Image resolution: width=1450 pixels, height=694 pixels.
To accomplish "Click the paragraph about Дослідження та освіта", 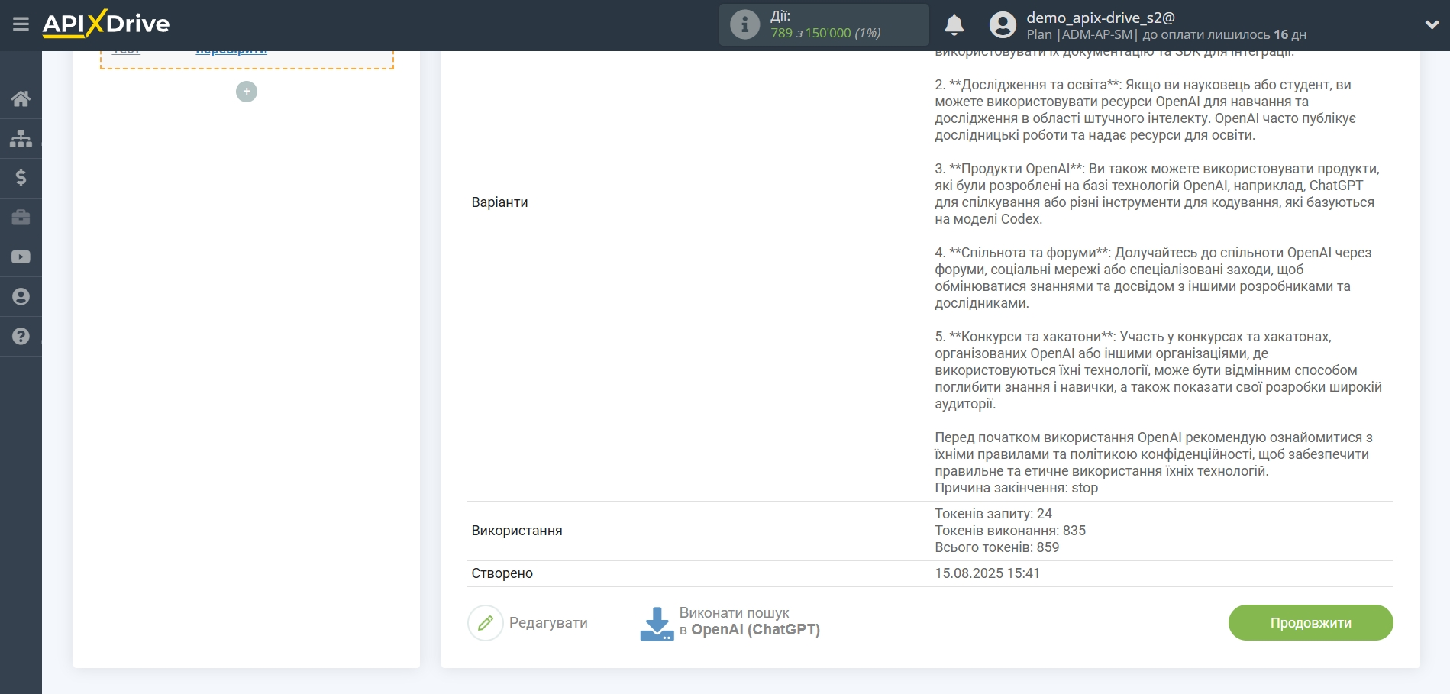I will point(1145,110).
